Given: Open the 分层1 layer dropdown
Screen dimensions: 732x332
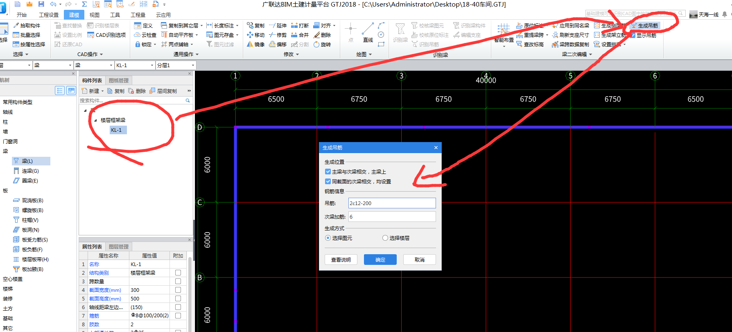Looking at the screenshot, I should tap(193, 65).
